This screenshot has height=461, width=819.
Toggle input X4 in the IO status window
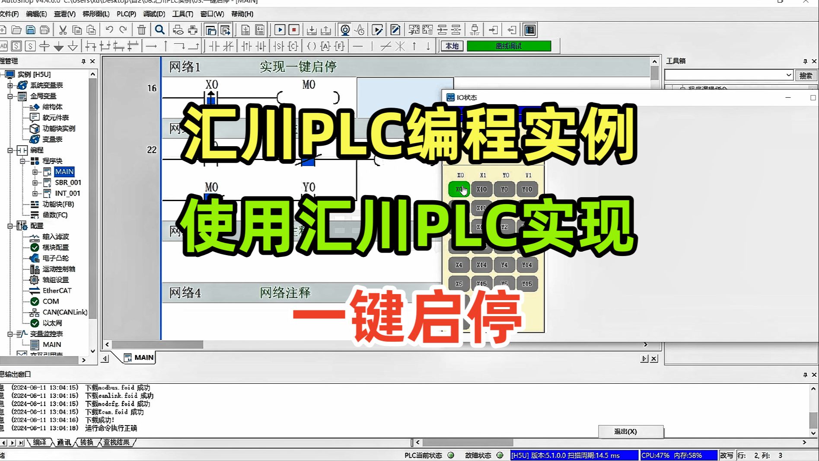(459, 265)
